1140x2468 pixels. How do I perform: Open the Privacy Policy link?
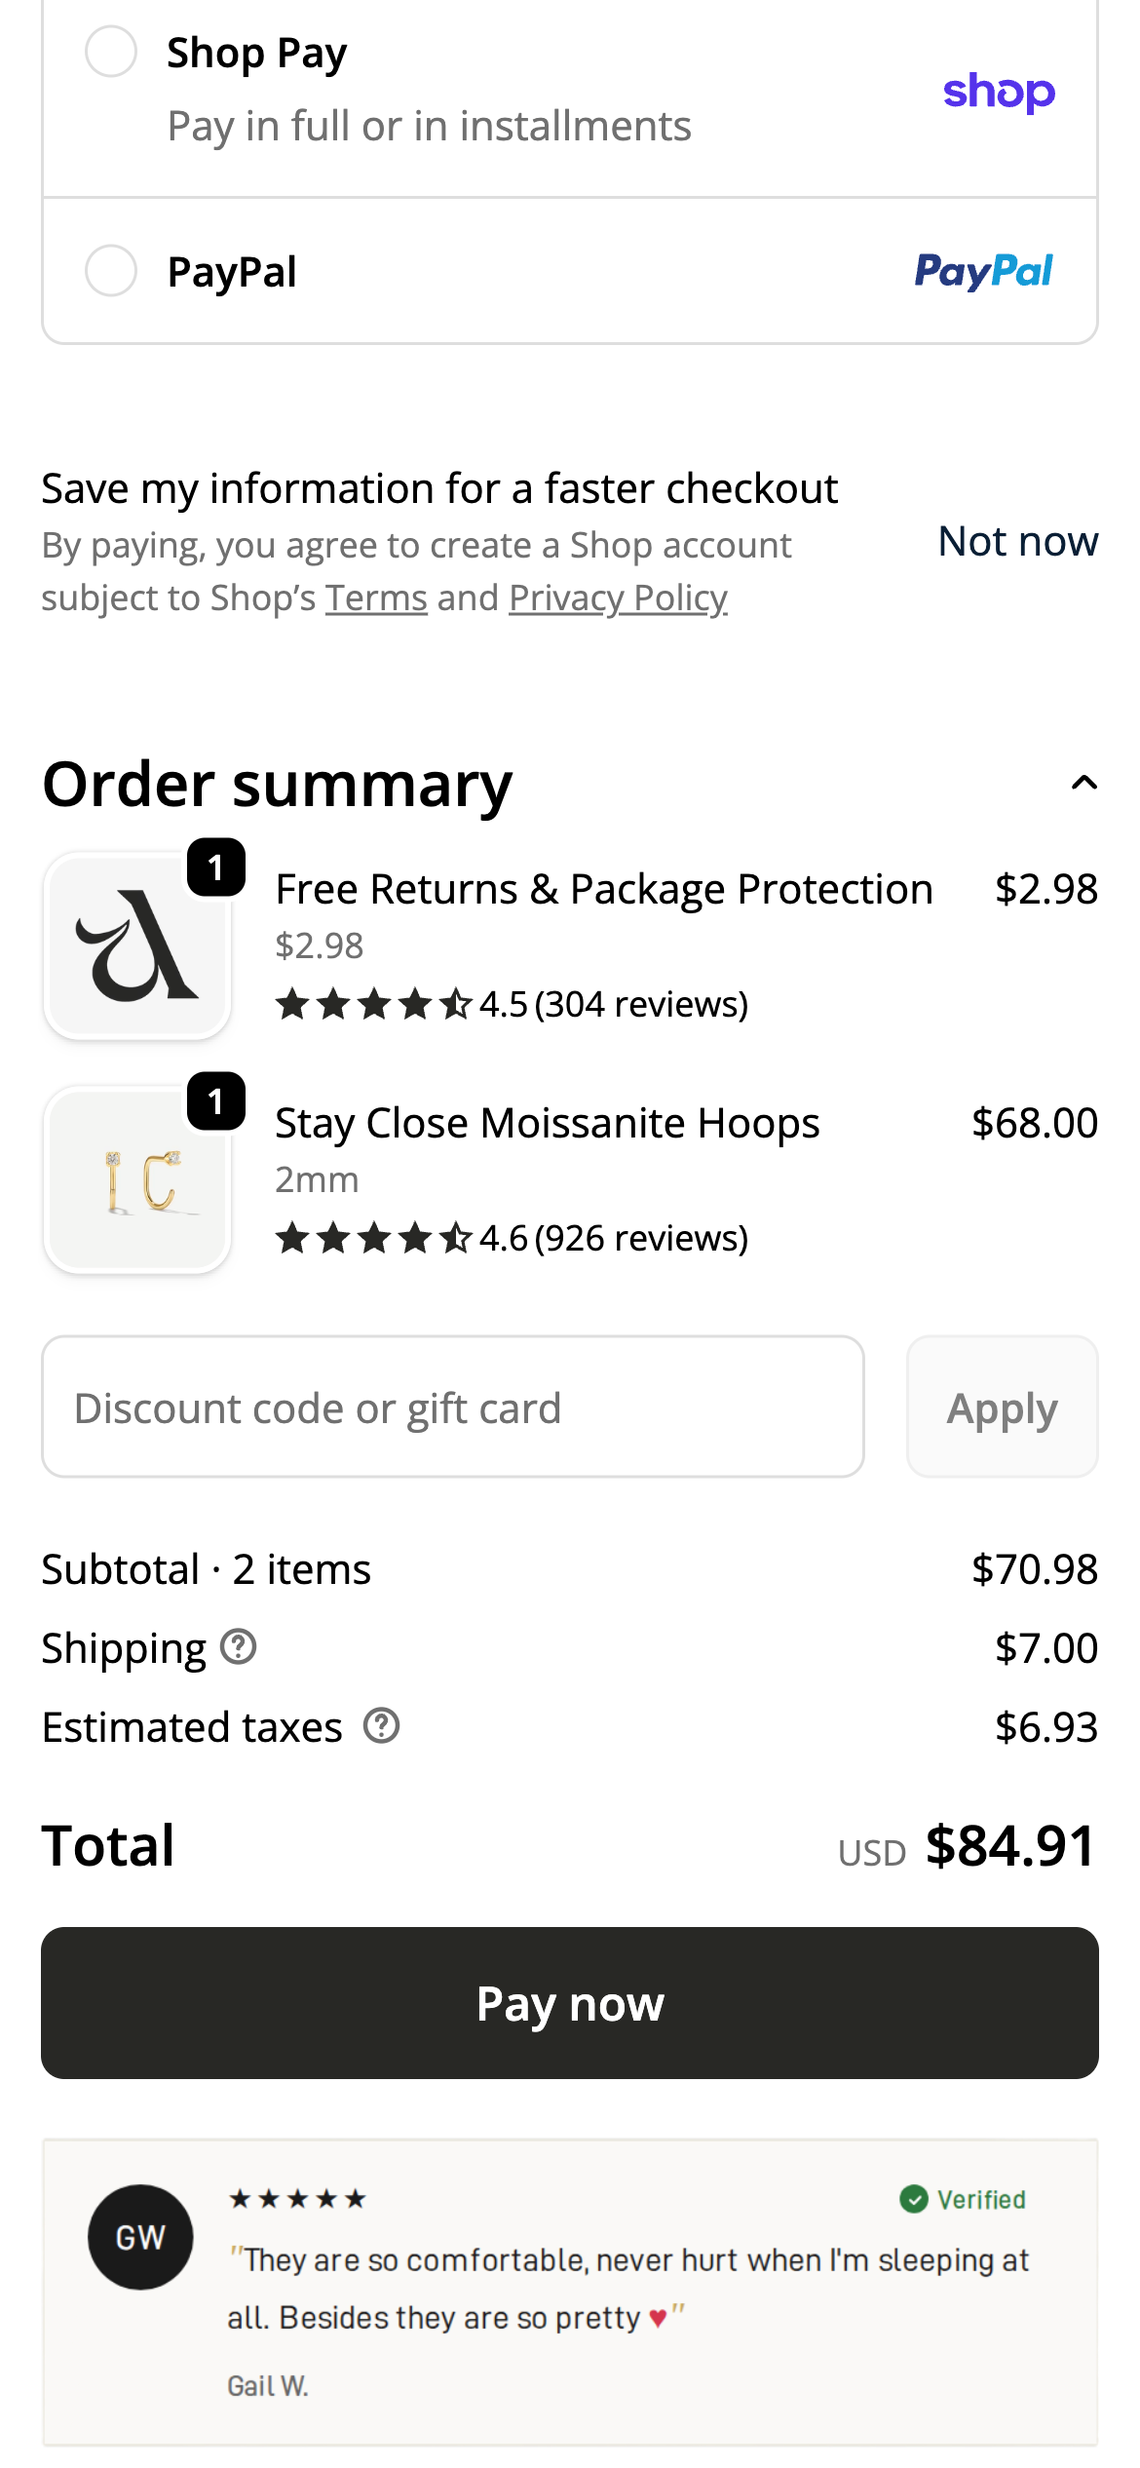tap(618, 598)
